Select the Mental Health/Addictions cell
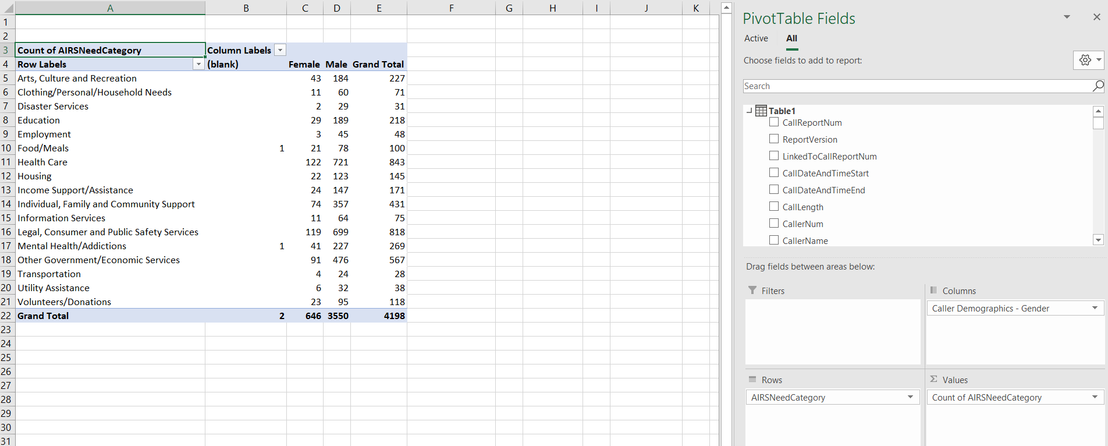The width and height of the screenshot is (1108, 446). pos(110,246)
